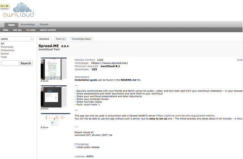Click the Downloads count 103
The width and height of the screenshot is (243, 159).
point(94,69)
